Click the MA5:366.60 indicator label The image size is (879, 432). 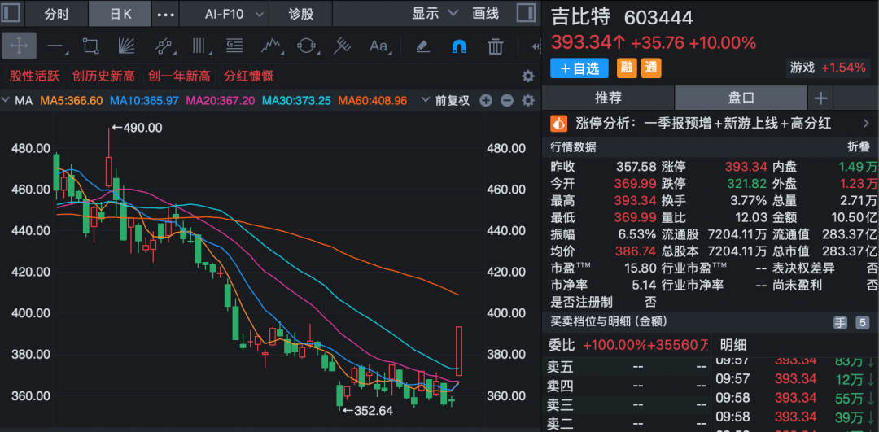click(72, 101)
